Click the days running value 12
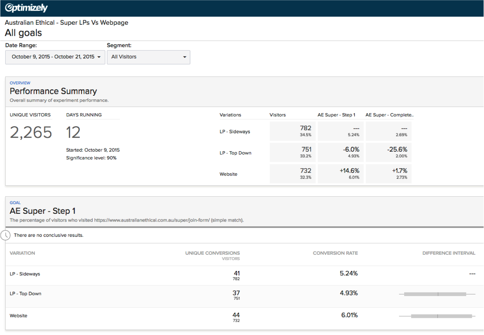This screenshot has width=484, height=335. pyautogui.click(x=73, y=132)
